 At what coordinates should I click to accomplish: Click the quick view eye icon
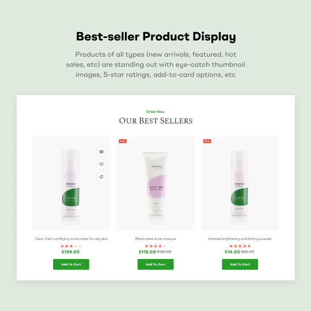(x=101, y=152)
